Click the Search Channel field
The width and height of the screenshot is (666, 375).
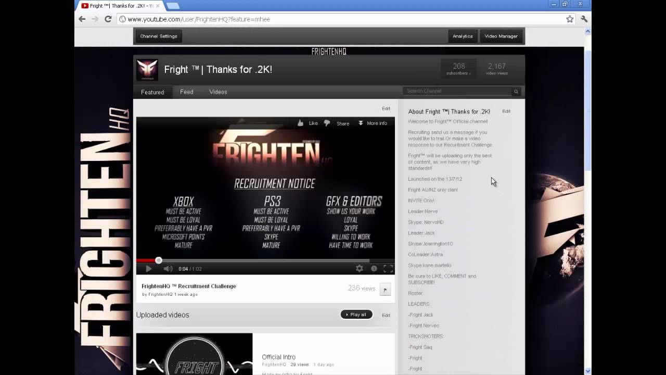[x=457, y=91]
